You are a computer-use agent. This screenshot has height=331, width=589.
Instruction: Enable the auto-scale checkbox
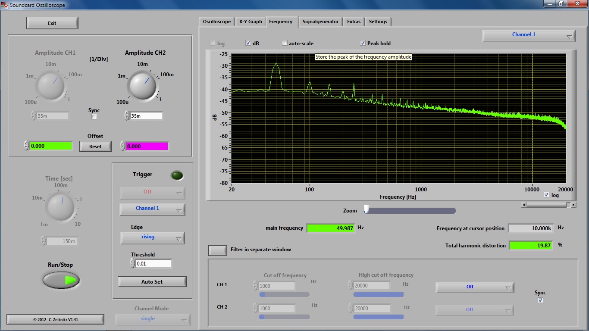pyautogui.click(x=285, y=43)
